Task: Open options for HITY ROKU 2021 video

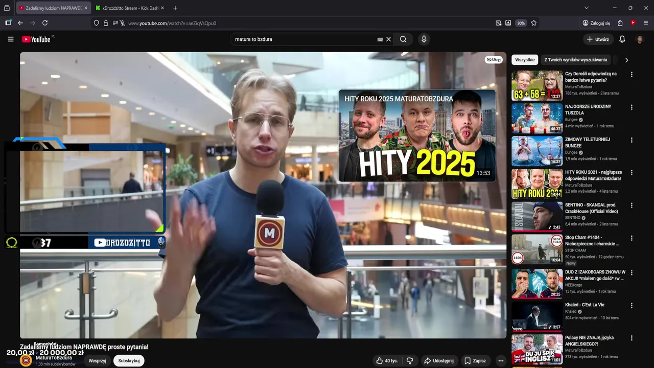Action: point(632,173)
